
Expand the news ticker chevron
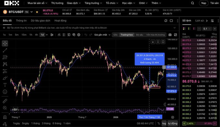(x=174, y=28)
